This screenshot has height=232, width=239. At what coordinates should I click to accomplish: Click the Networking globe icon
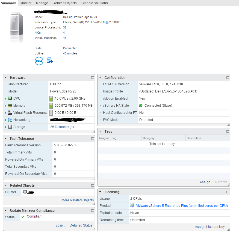[10, 120]
